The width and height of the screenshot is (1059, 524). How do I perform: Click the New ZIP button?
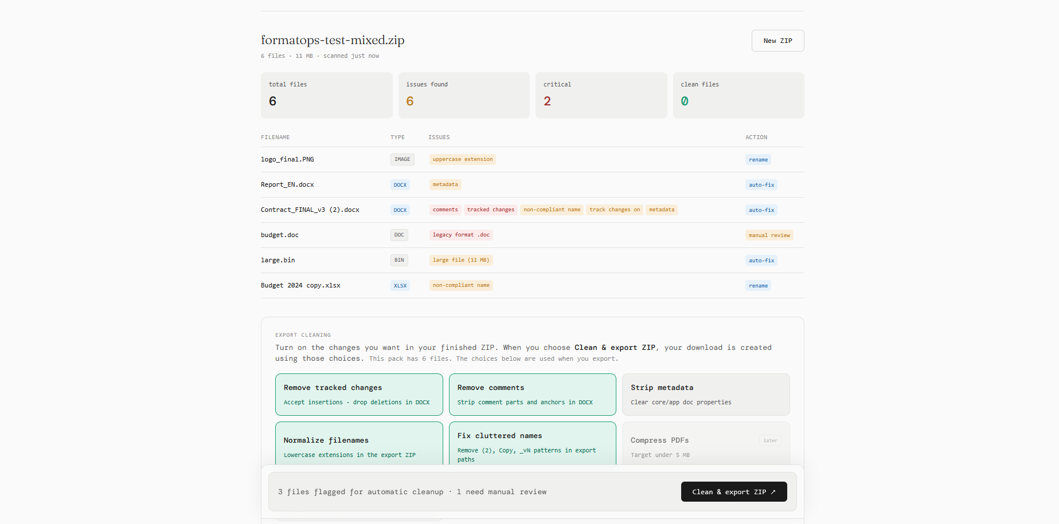(777, 41)
